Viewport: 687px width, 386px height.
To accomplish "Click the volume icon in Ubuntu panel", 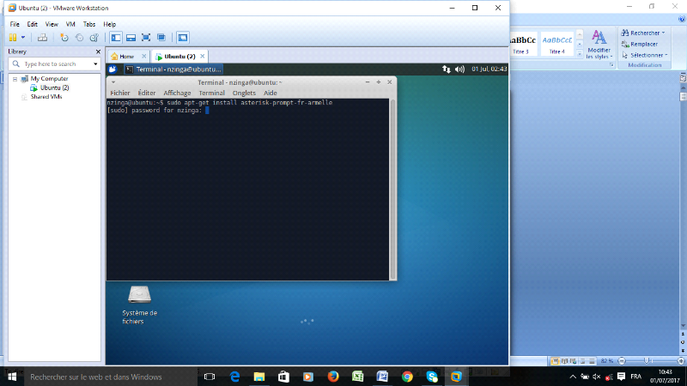I will tap(459, 69).
